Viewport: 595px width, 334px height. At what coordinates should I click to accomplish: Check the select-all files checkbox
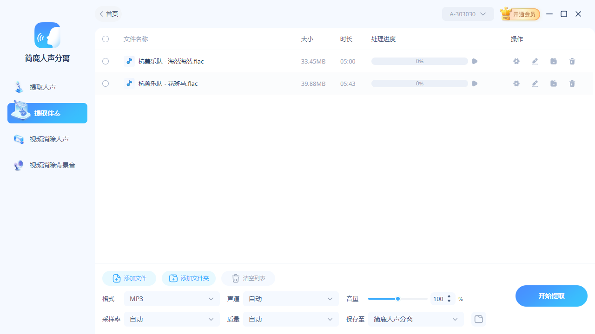[105, 39]
